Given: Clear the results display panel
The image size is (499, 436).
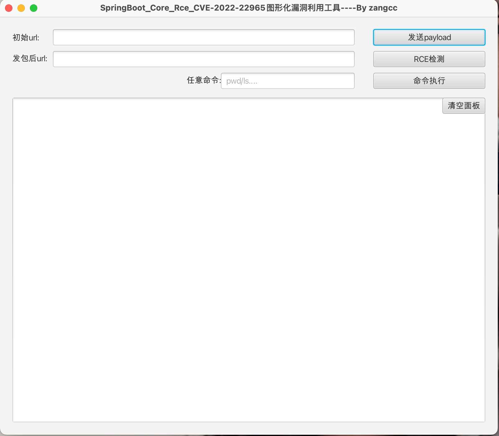Looking at the screenshot, I should pyautogui.click(x=463, y=106).
